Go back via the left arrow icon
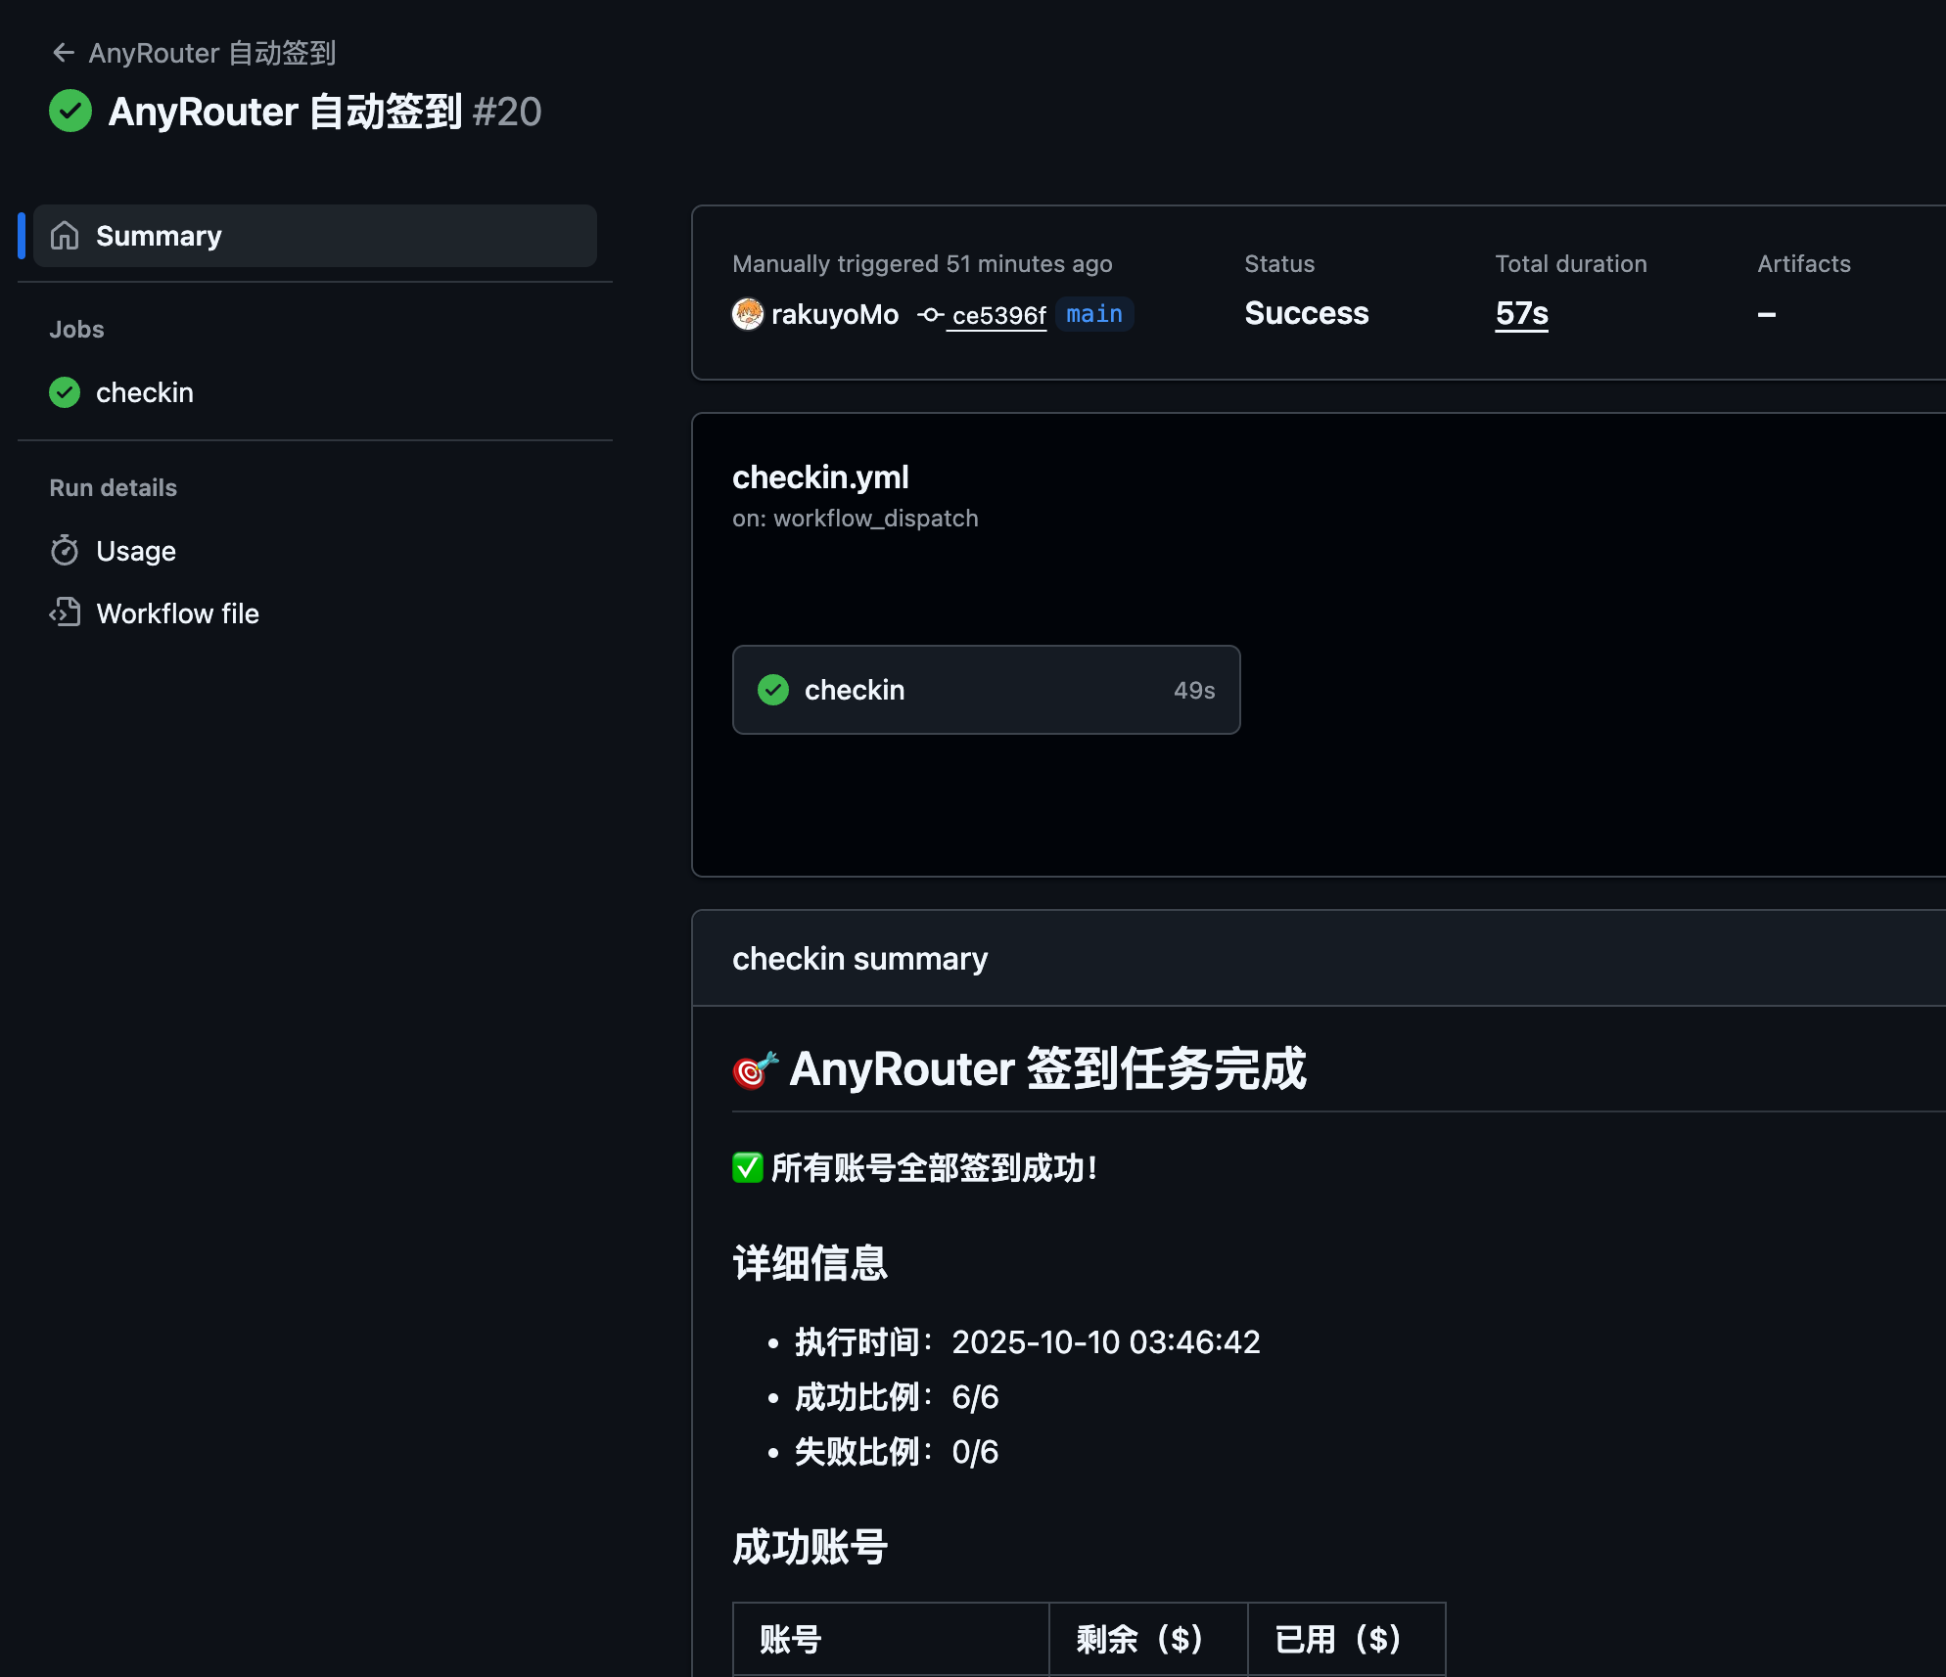This screenshot has height=1677, width=1946. (x=64, y=53)
